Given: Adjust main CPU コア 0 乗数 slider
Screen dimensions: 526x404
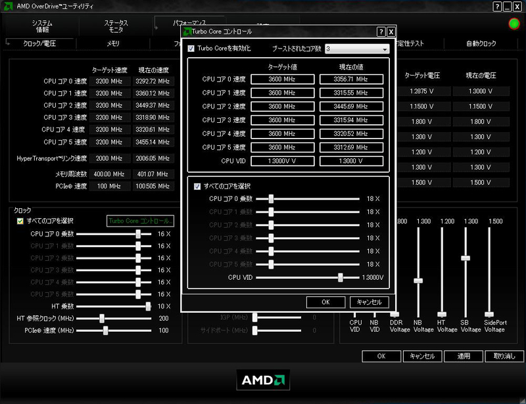Looking at the screenshot, I should (x=138, y=234).
